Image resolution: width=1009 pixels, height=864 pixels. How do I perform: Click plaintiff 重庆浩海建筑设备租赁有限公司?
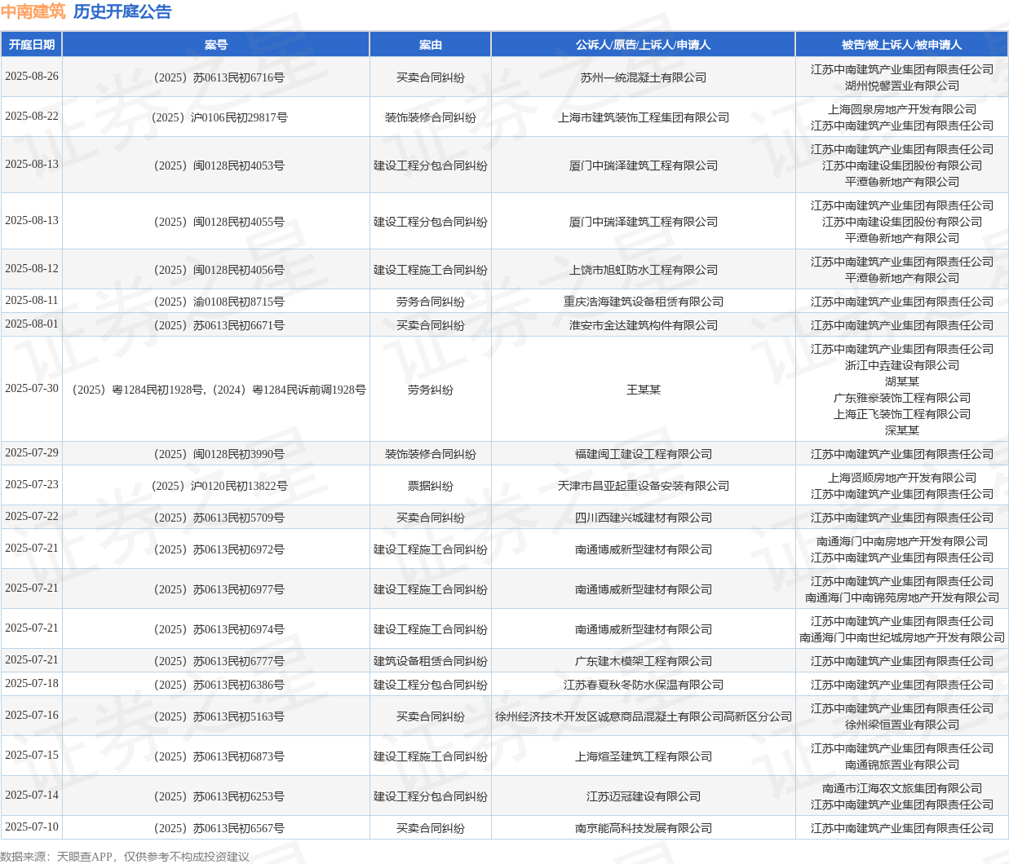(x=644, y=302)
